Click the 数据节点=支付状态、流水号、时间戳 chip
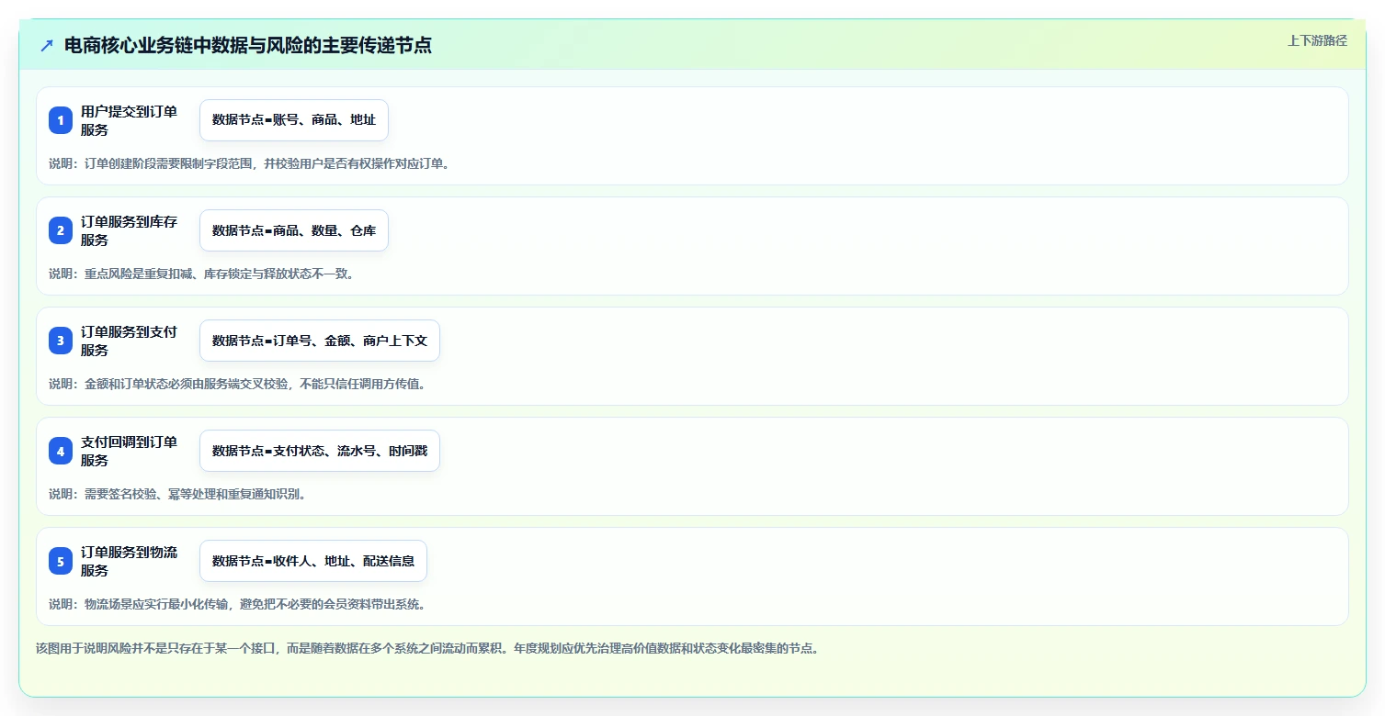The image size is (1385, 716). 320,451
